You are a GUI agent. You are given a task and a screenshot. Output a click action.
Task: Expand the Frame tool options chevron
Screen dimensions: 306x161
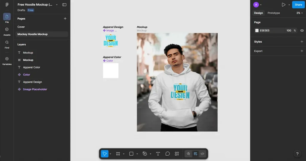click(124, 154)
